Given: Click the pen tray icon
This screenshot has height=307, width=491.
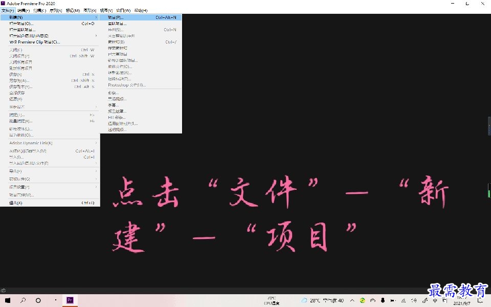Looking at the screenshot, I should tap(425, 300).
